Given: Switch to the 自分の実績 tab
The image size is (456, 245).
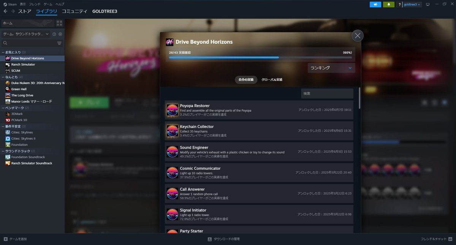Looking at the screenshot, I should pos(246,80).
